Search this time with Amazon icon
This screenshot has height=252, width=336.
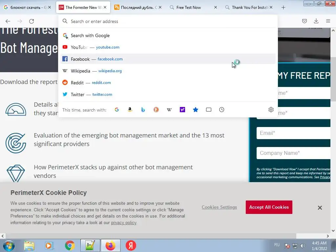coord(130,110)
